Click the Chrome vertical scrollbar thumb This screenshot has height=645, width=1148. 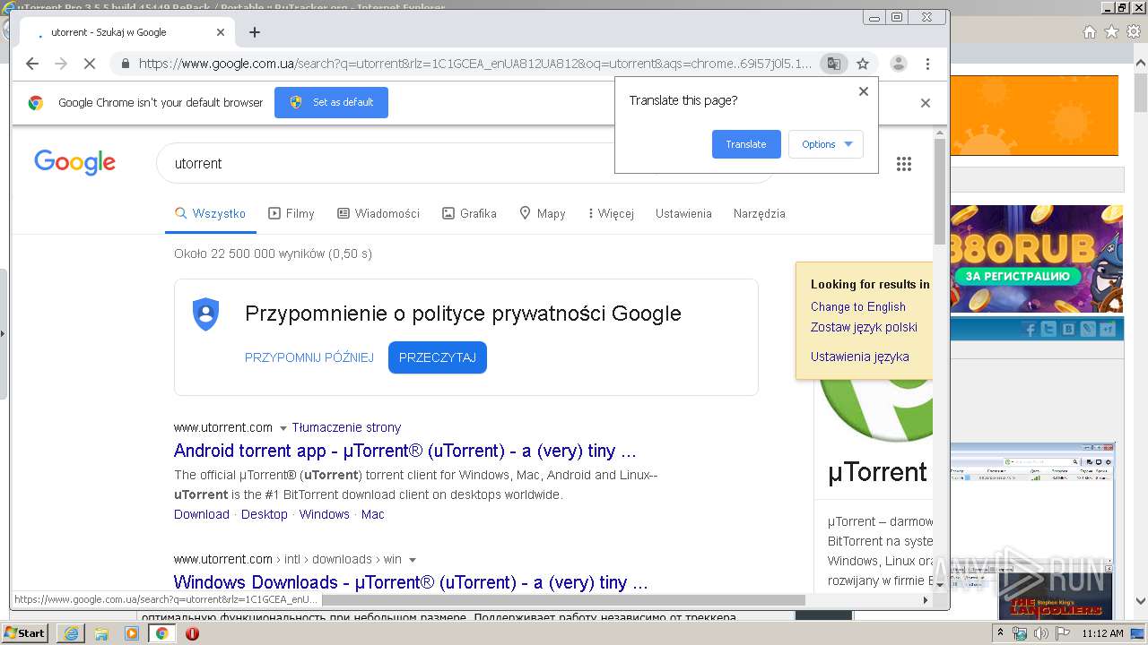939,190
